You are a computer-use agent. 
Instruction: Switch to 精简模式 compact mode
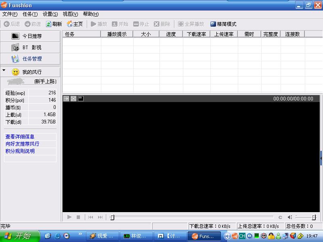pos(223,24)
